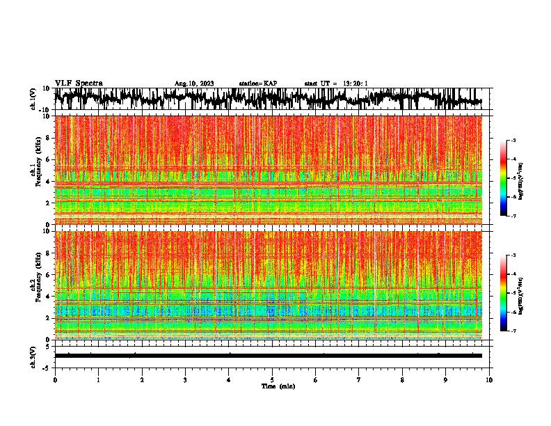Image resolution: width=551 pixels, height=426 pixels.
Task: Click the 'ch.1(V)' axis label
Action: coord(33,99)
